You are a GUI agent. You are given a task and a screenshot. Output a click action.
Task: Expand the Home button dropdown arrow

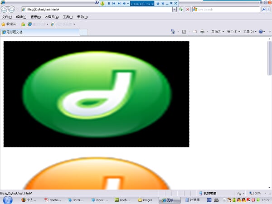(178, 32)
